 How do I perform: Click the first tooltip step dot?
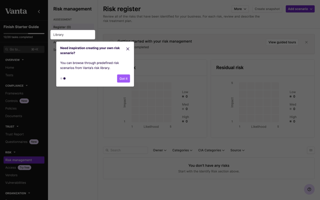[61, 78]
